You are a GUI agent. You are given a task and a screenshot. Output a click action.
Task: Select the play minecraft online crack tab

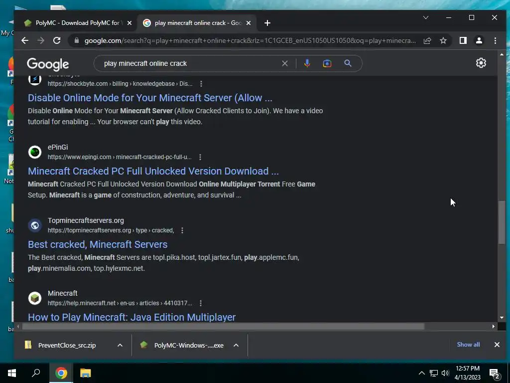(196, 23)
